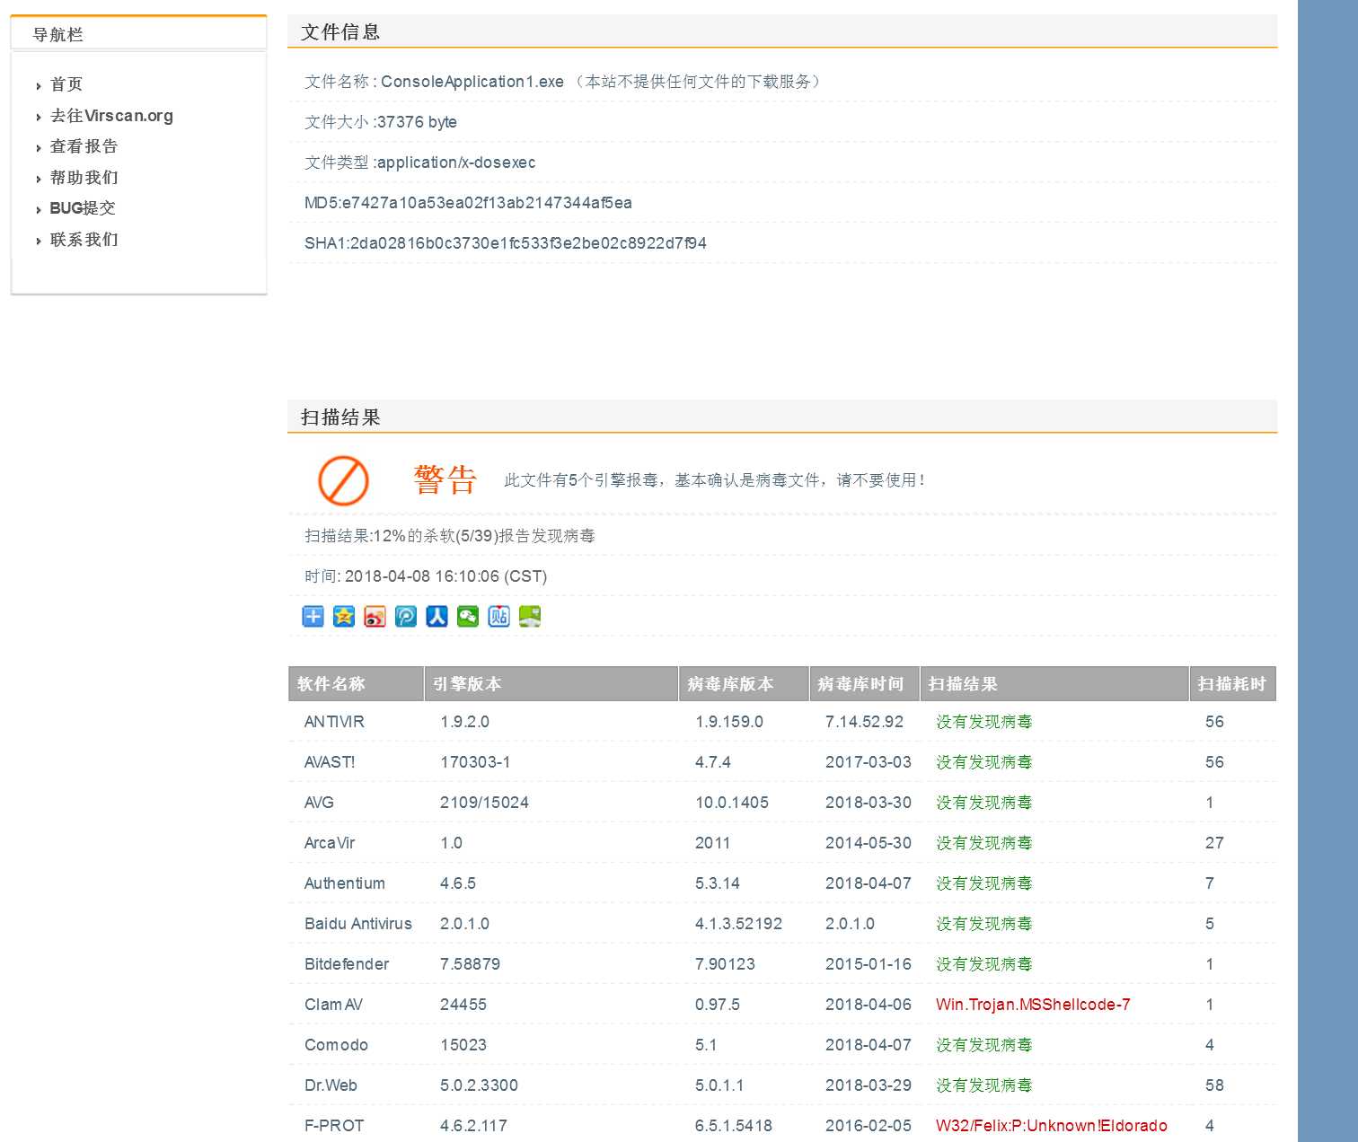Go to the 首页 home page
Screen dimensions: 1358x1142
coord(66,84)
